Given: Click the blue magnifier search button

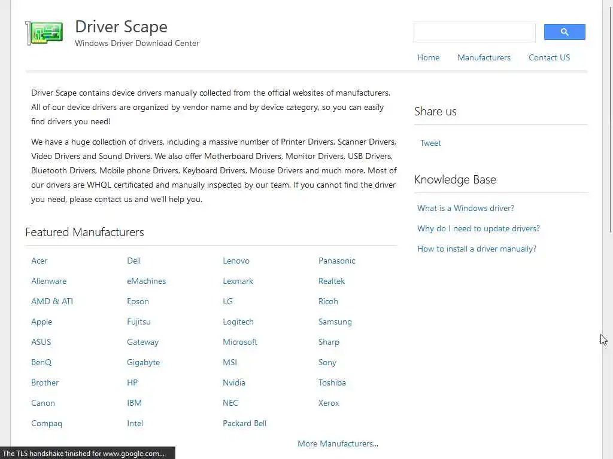Looking at the screenshot, I should 564,32.
